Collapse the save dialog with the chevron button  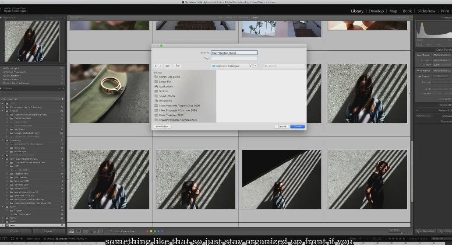[x=255, y=66]
